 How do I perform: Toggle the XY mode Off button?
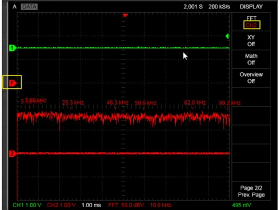251,41
